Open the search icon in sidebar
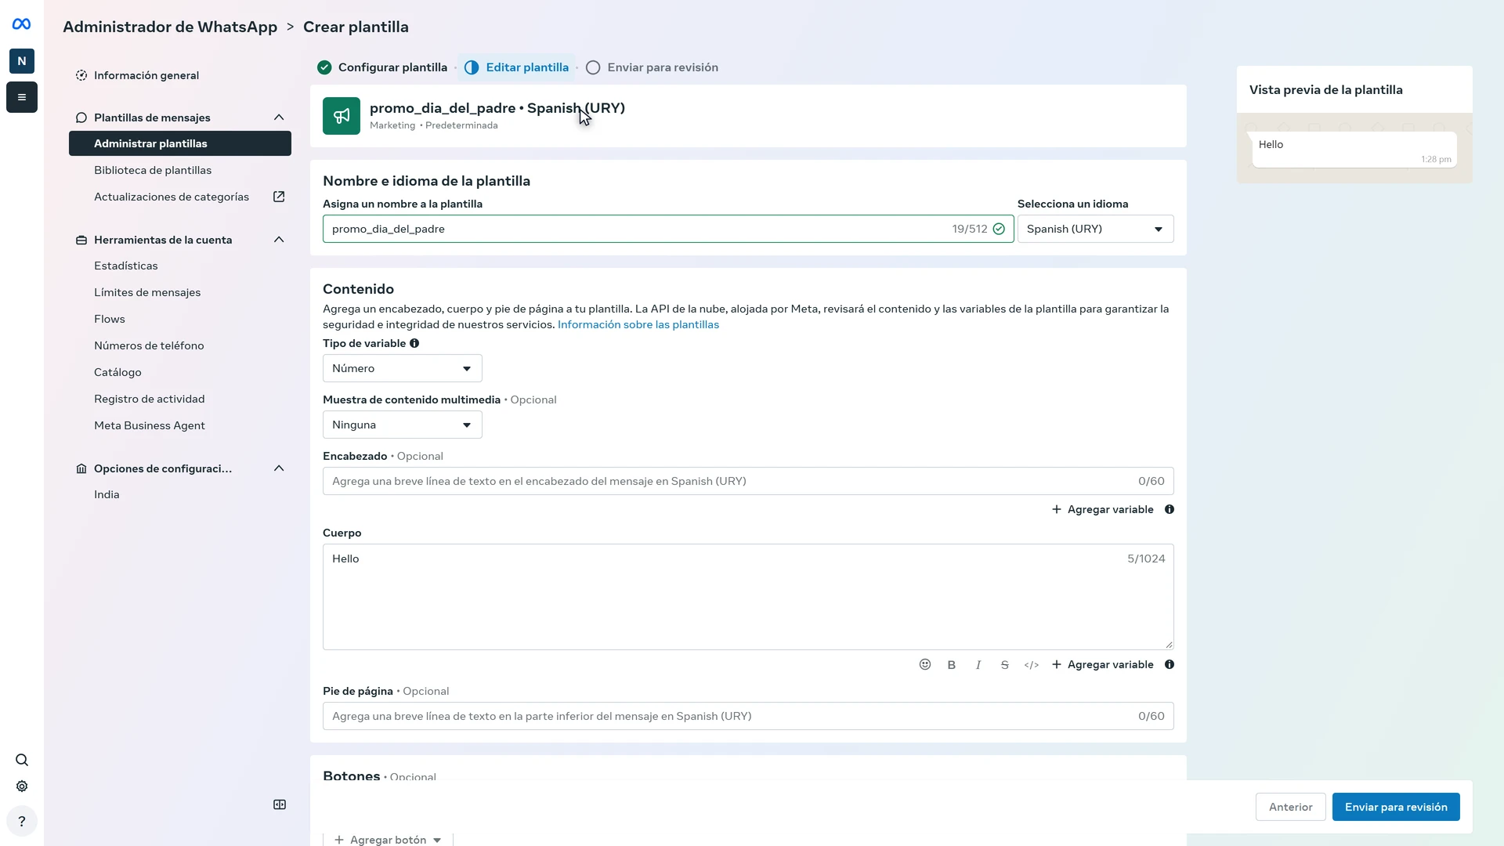 click(x=22, y=760)
